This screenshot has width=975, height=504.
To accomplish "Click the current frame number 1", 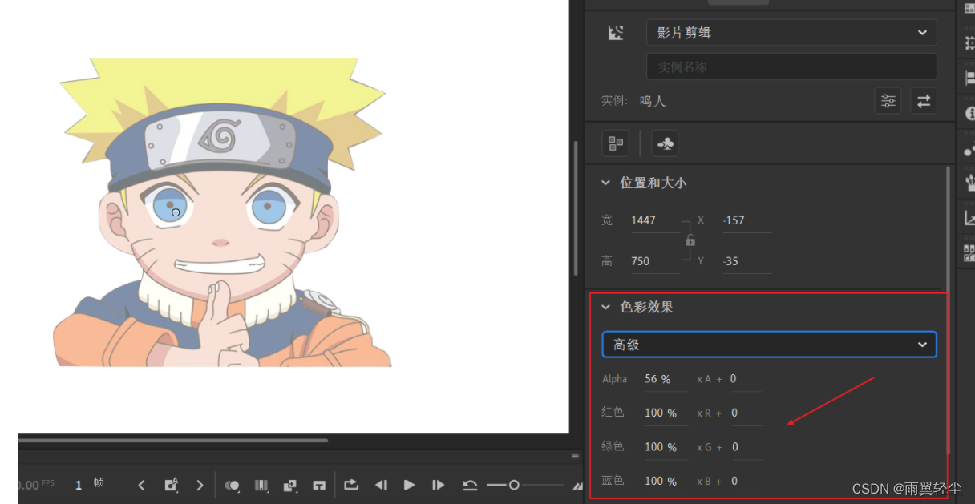I will tap(79, 485).
